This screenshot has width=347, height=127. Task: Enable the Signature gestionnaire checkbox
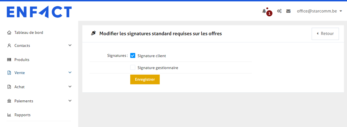point(133,67)
